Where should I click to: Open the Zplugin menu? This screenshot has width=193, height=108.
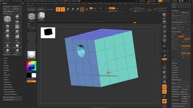(148, 4)
